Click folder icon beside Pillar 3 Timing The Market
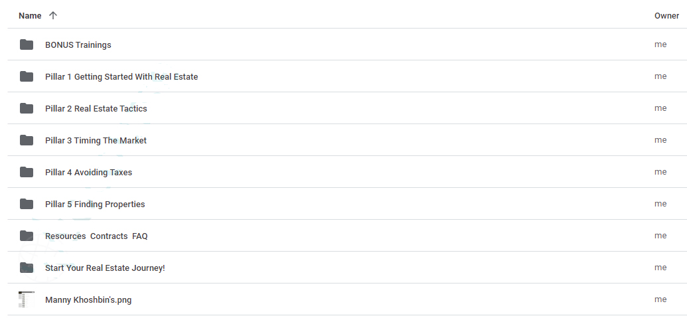687x326 pixels. click(x=27, y=140)
